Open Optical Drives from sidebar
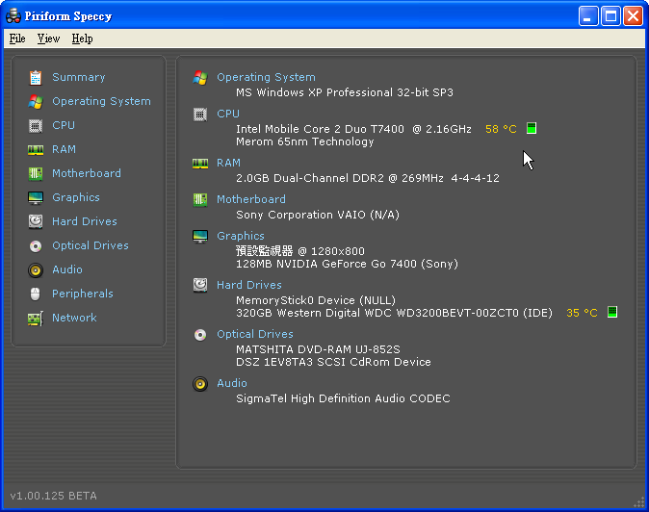The image size is (649, 512). (x=91, y=245)
